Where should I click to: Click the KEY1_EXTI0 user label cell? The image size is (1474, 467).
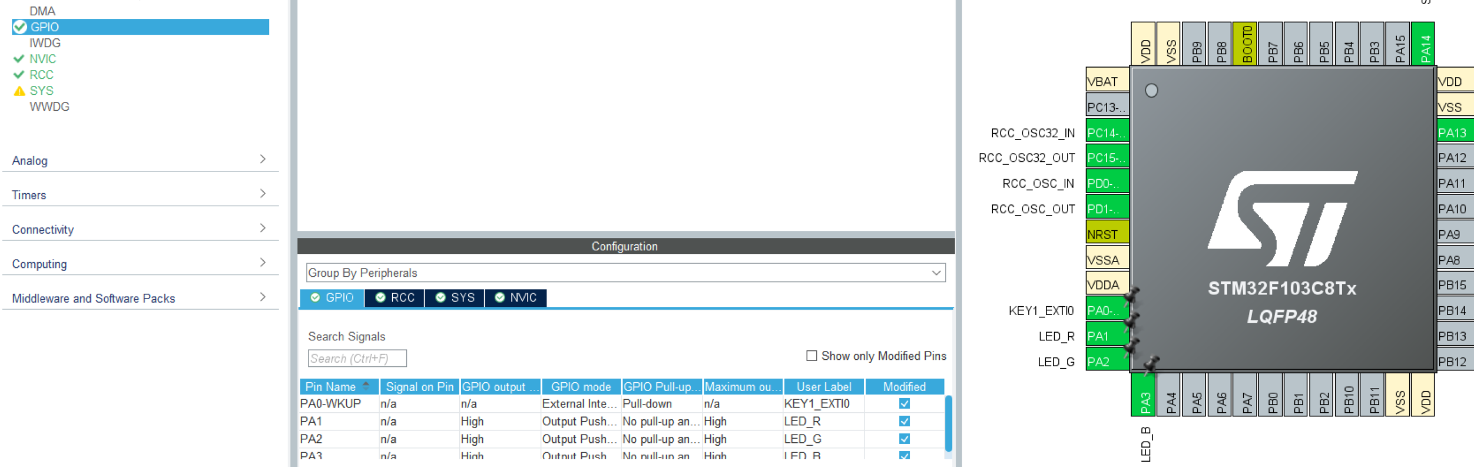pos(824,403)
